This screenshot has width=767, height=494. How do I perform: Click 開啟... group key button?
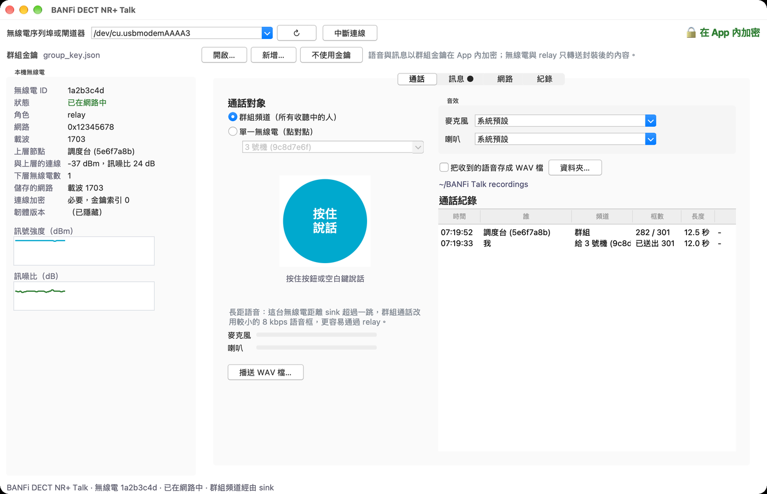click(x=224, y=55)
